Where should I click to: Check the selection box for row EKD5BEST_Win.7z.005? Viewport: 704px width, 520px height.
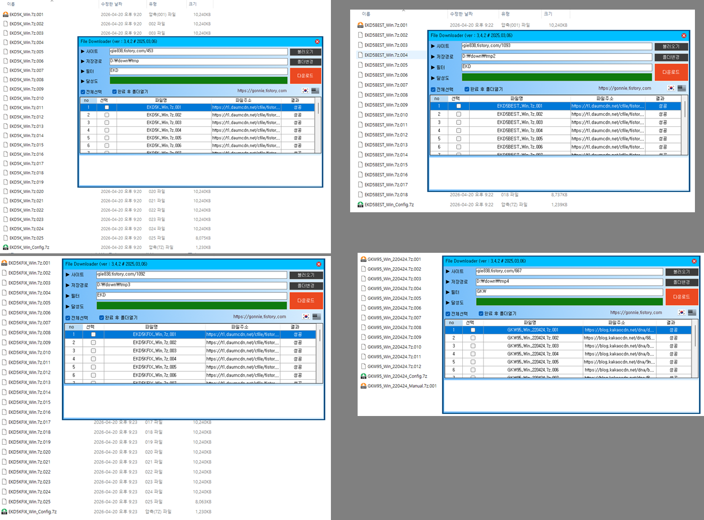coord(458,139)
